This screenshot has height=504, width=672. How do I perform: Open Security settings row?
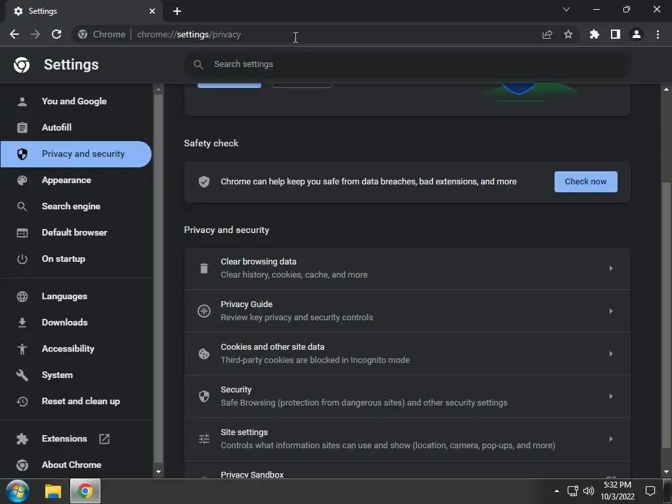407,396
